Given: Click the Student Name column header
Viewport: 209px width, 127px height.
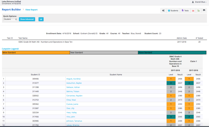Looking at the screenshot, I should pos(116,74).
